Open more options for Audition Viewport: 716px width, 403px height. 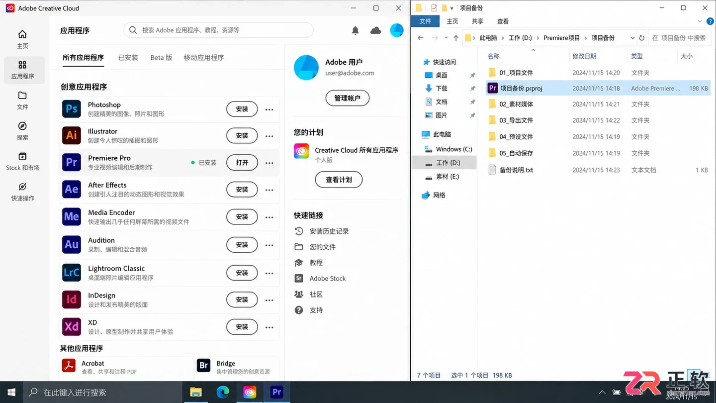[269, 245]
